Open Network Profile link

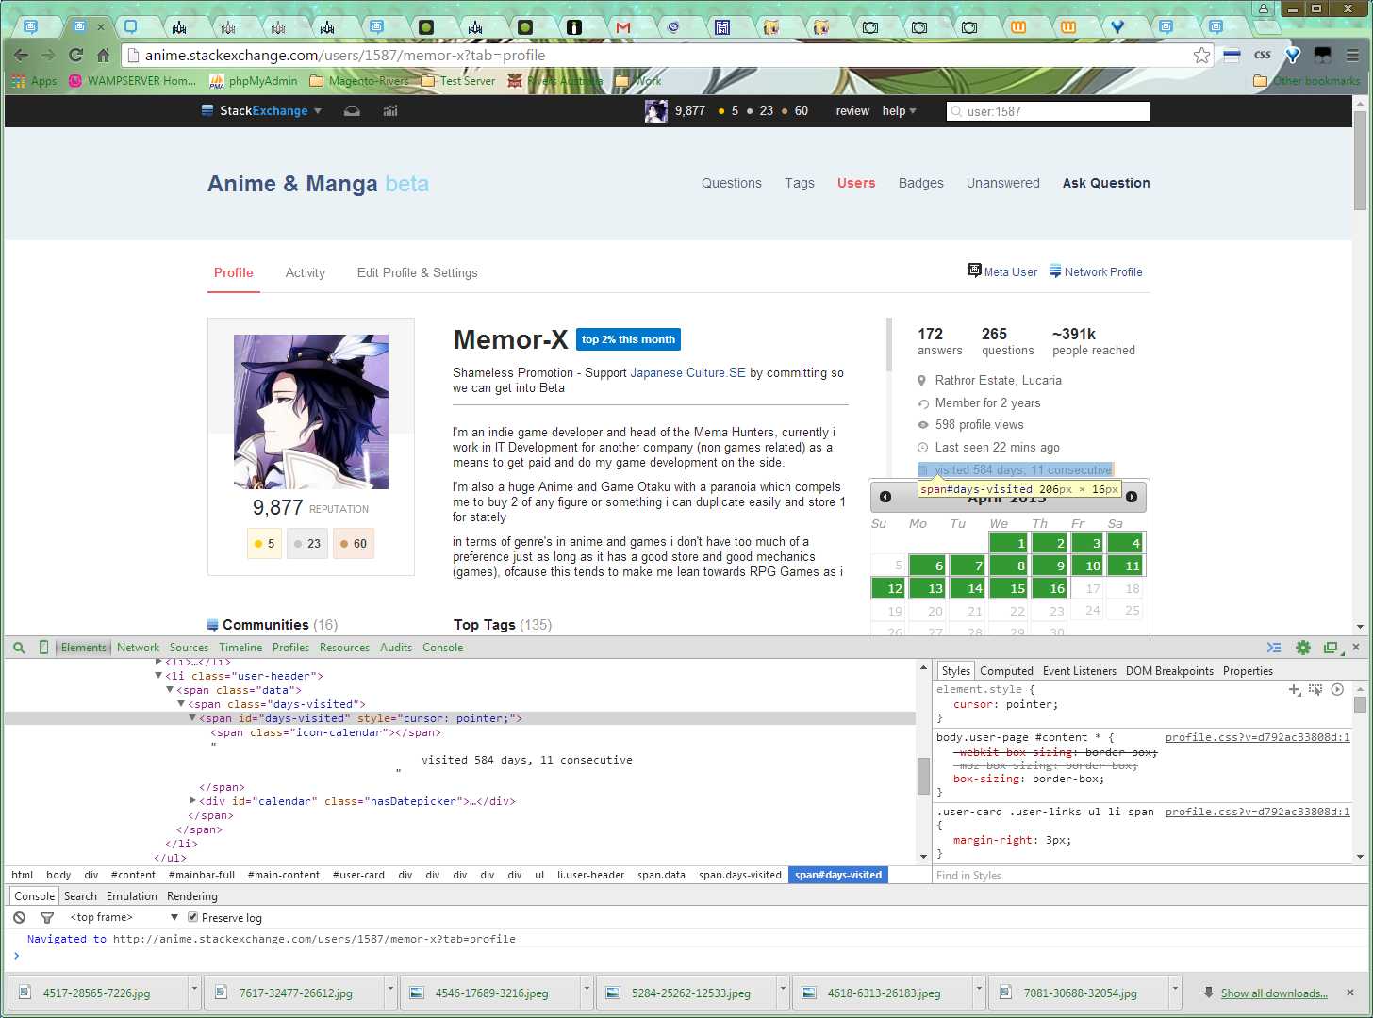pyautogui.click(x=1096, y=271)
